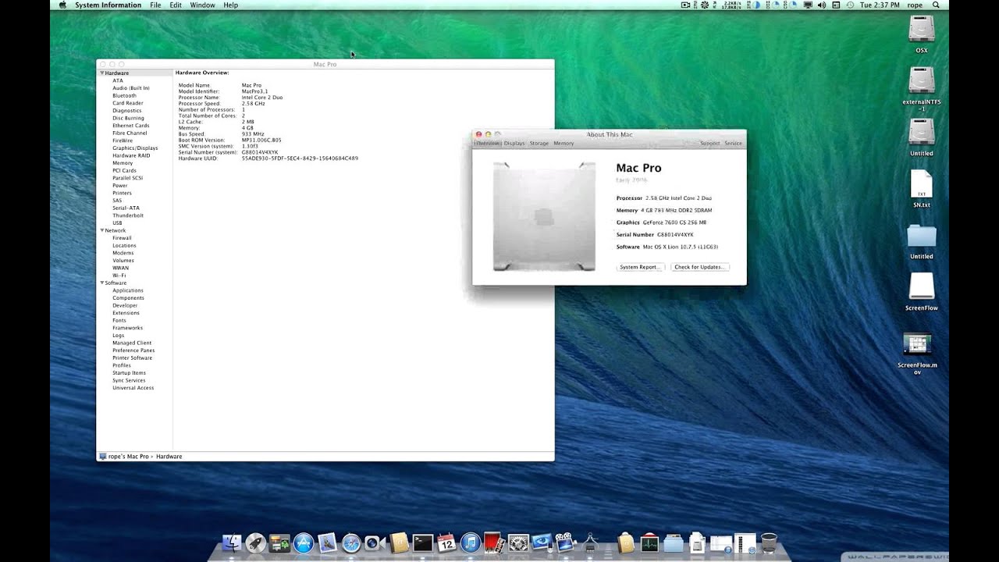The width and height of the screenshot is (999, 562).
Task: Select Overview tab in About This Mac
Action: pyautogui.click(x=488, y=144)
